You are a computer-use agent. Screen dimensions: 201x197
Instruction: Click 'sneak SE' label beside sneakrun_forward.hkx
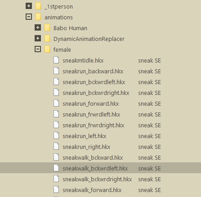tap(149, 104)
